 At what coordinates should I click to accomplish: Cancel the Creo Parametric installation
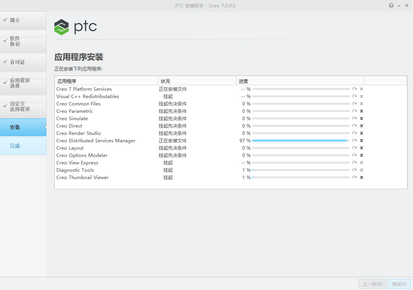pyautogui.click(x=361, y=111)
